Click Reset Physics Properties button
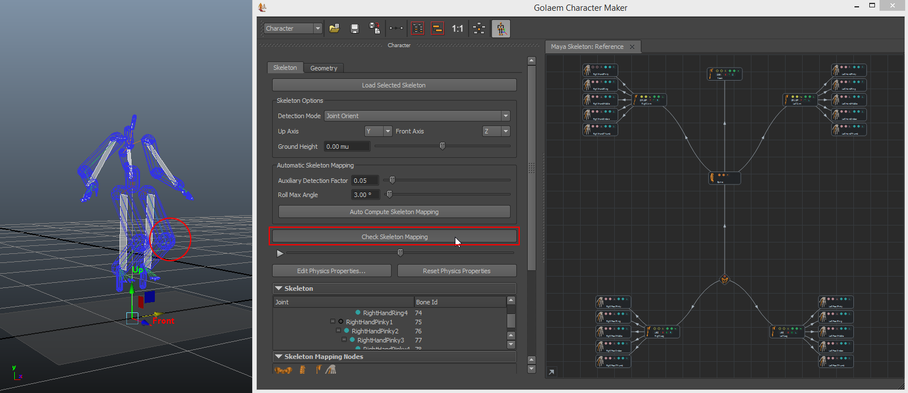The image size is (908, 393). pyautogui.click(x=457, y=271)
